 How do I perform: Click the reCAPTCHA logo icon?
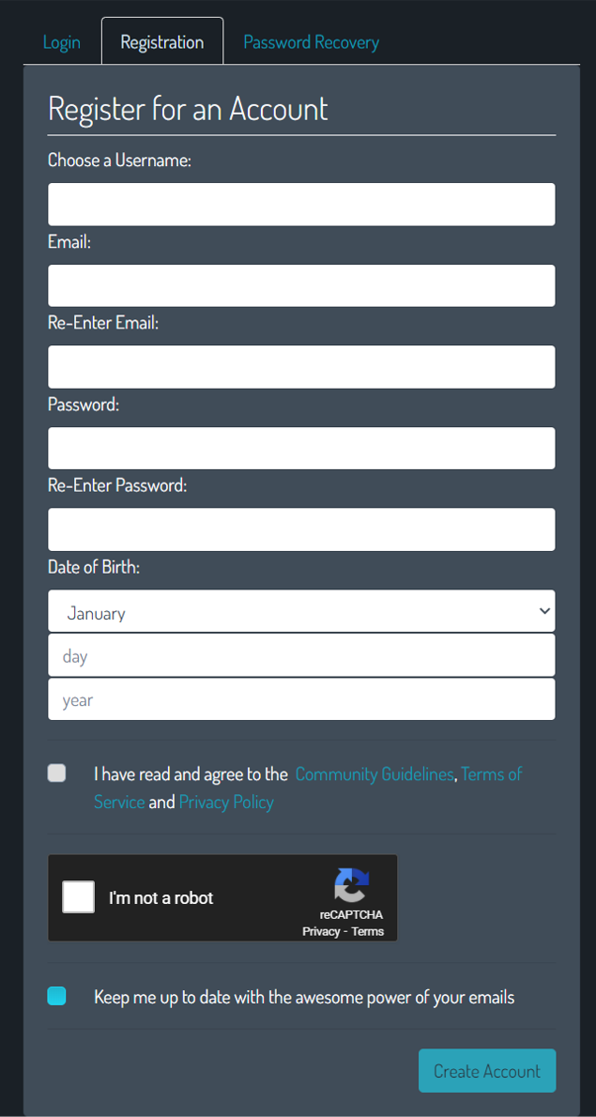coord(351,886)
